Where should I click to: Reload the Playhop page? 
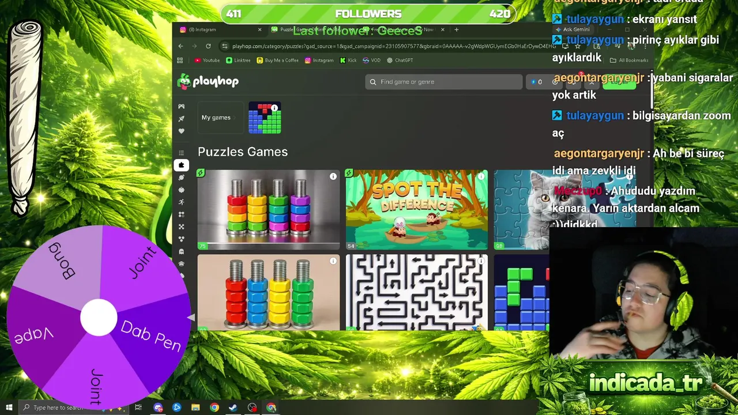click(208, 46)
